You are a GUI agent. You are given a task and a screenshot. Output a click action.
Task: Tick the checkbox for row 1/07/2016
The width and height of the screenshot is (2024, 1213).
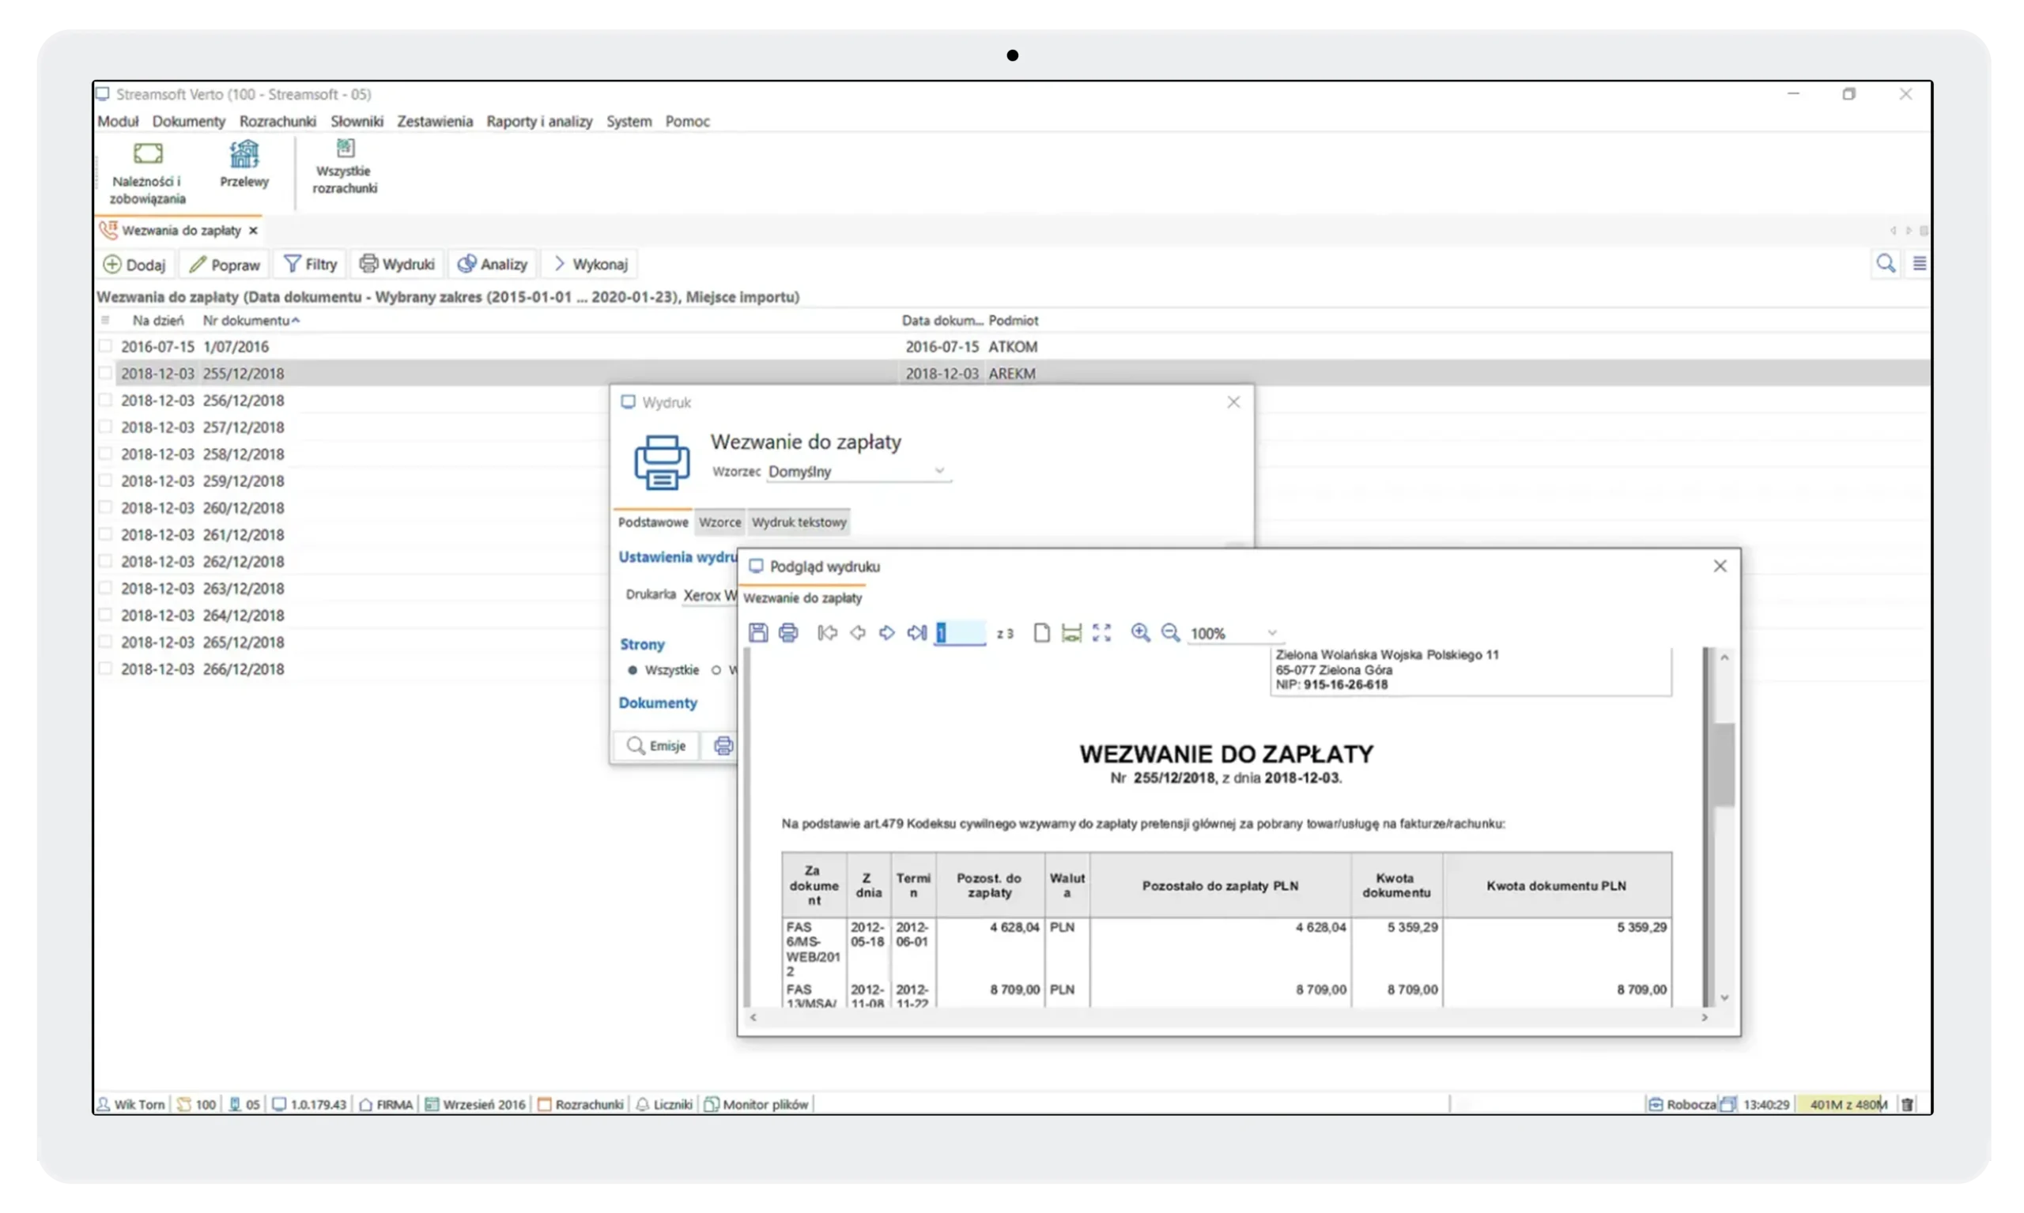[x=105, y=346]
